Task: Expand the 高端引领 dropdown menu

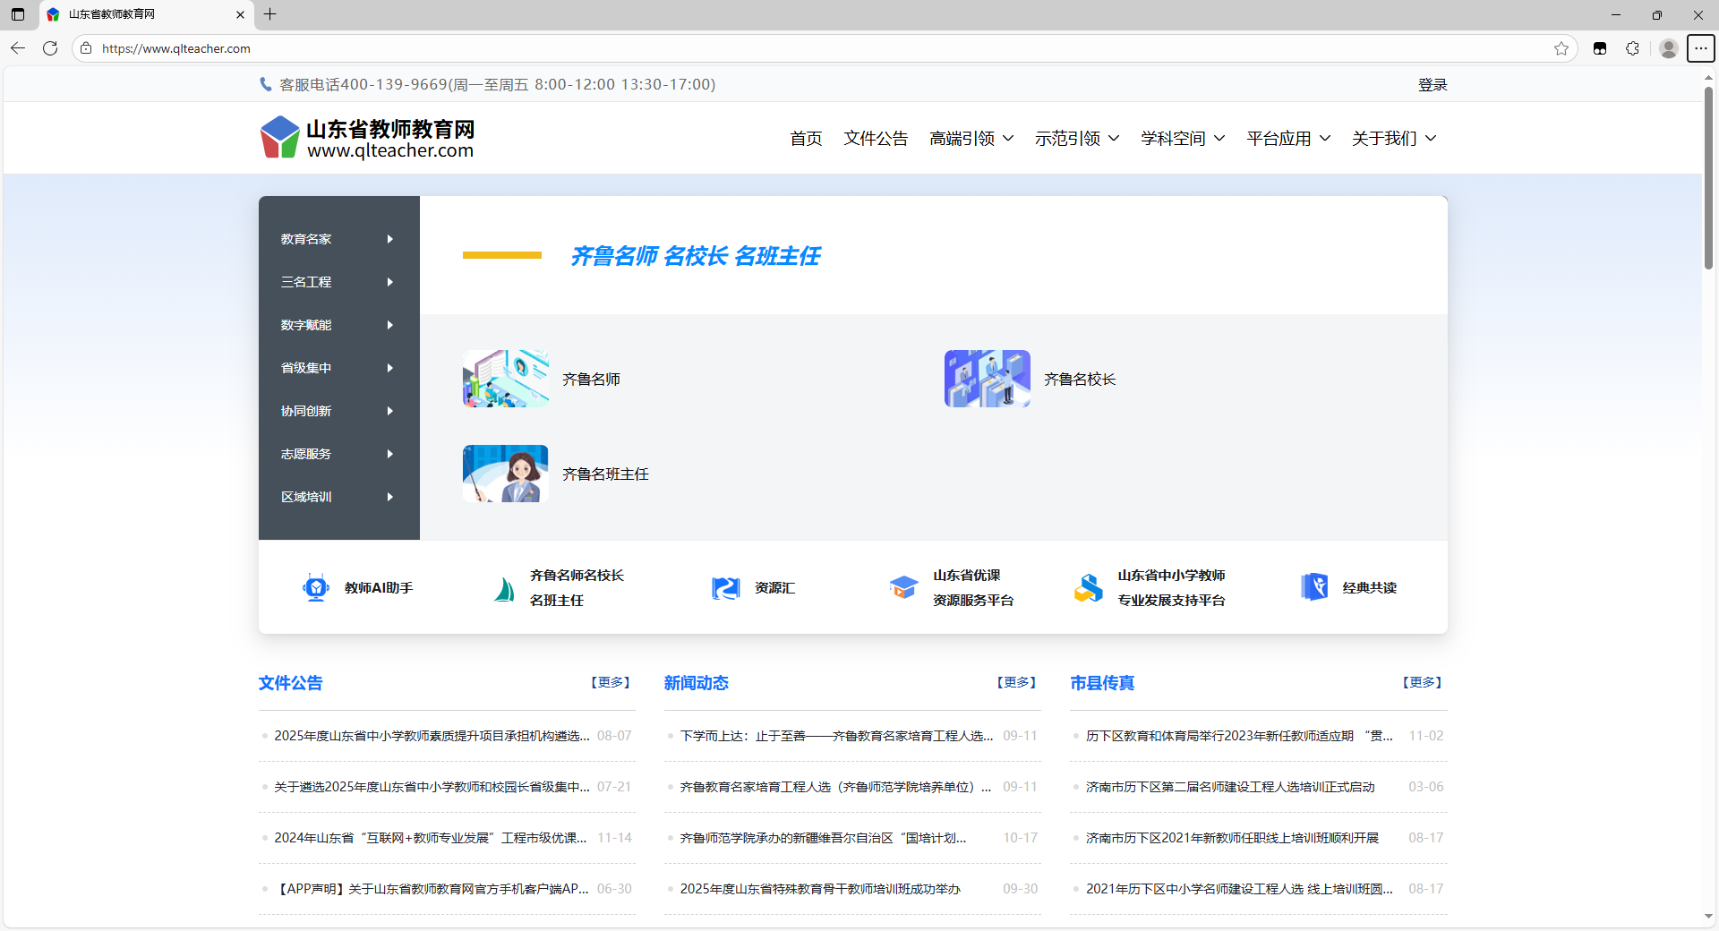Action: (x=971, y=139)
